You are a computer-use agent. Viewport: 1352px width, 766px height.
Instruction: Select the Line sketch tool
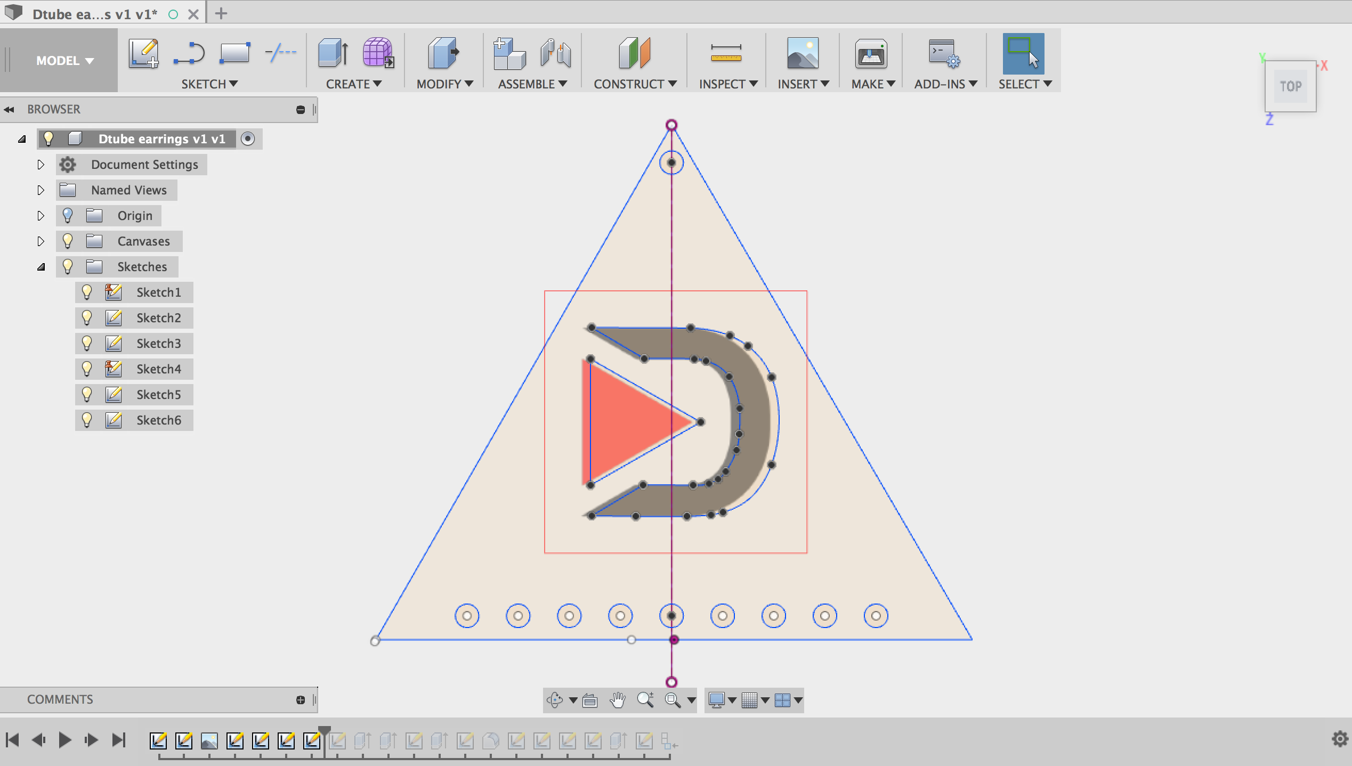[x=189, y=53]
